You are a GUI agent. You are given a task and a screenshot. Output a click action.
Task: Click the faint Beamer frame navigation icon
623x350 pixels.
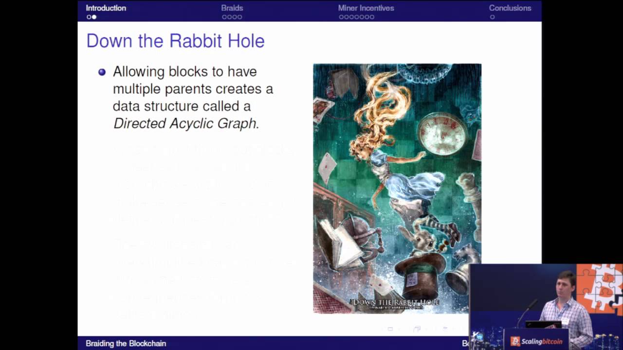pos(417,329)
